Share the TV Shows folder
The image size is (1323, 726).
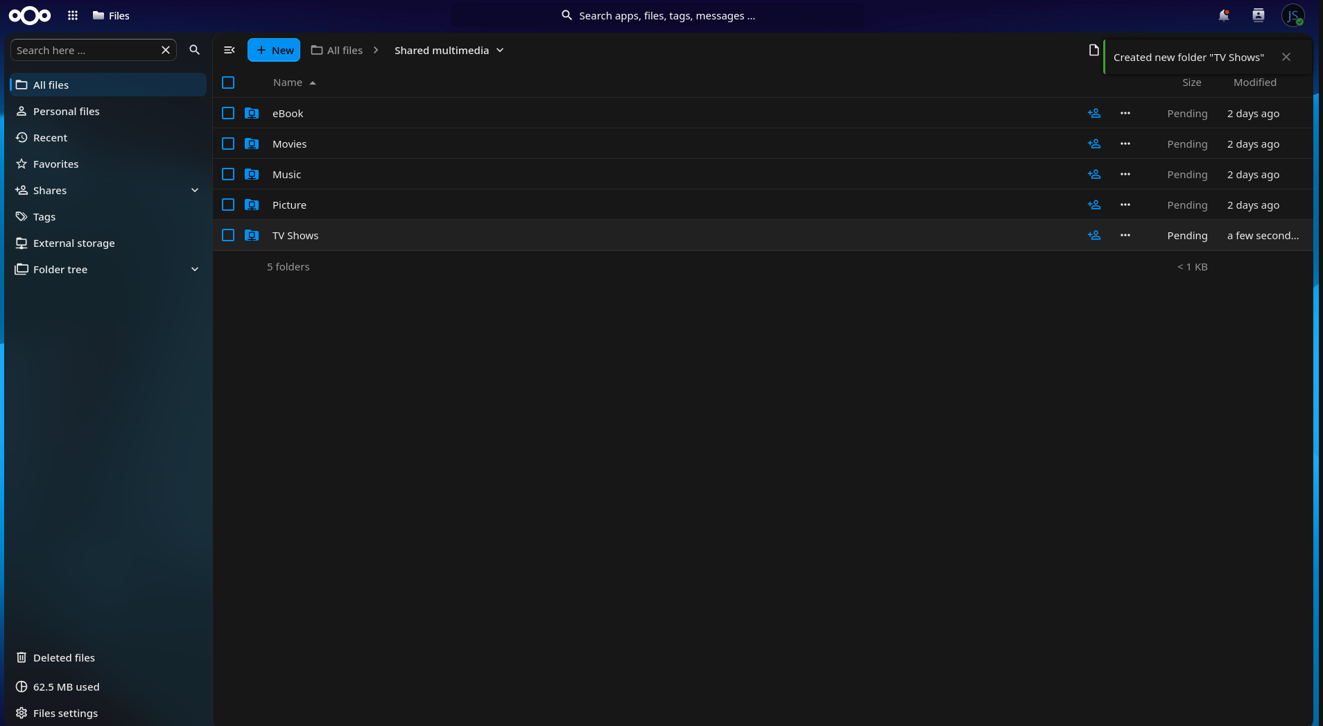click(x=1094, y=235)
